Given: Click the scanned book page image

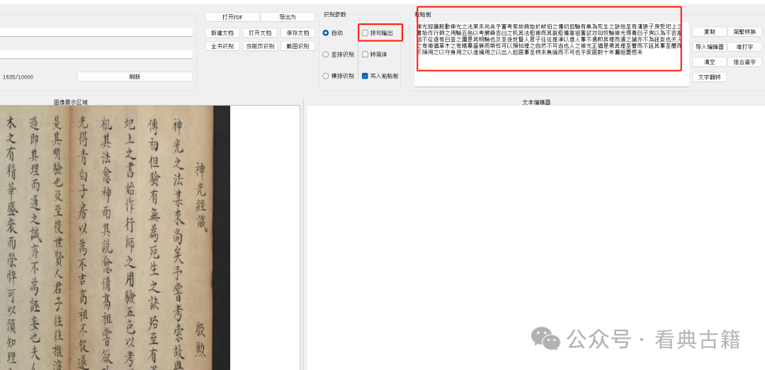Looking at the screenshot, I should (115, 237).
